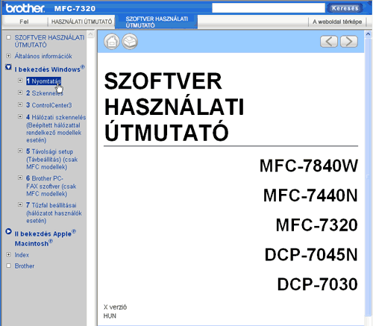This screenshot has height=326, width=373.
Task: Expand the 7 Tűzfal beállításai node
Action: [20, 204]
